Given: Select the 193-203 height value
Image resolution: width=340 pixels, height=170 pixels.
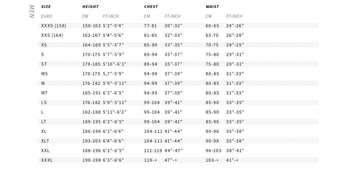Looking at the screenshot, I should (x=91, y=141).
